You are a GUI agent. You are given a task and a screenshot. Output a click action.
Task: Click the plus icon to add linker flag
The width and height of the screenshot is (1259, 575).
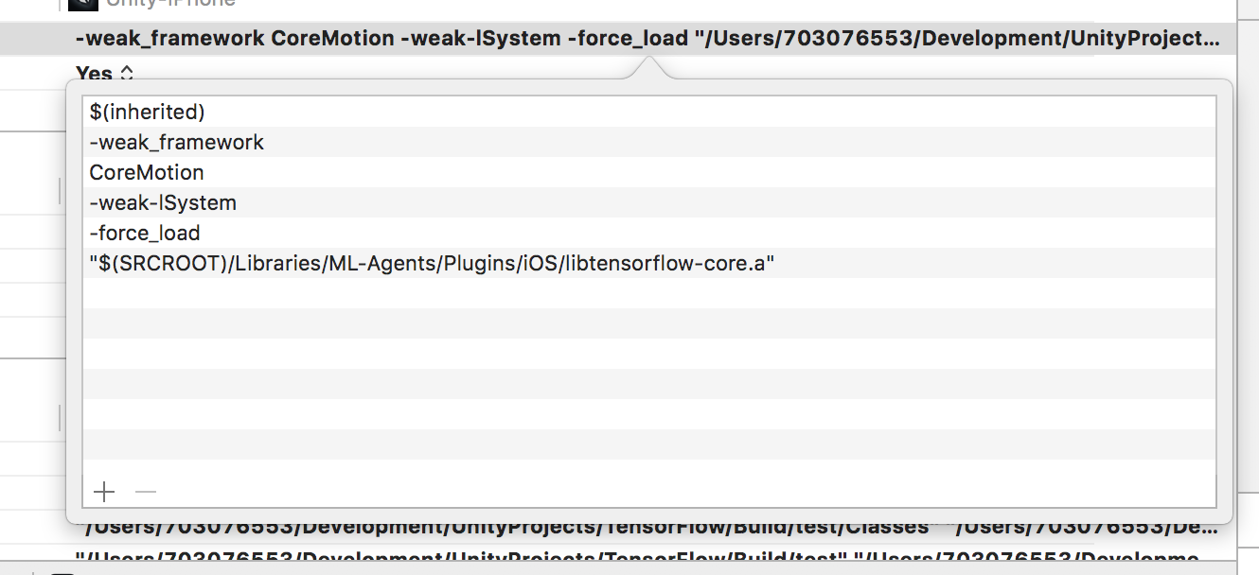103,491
